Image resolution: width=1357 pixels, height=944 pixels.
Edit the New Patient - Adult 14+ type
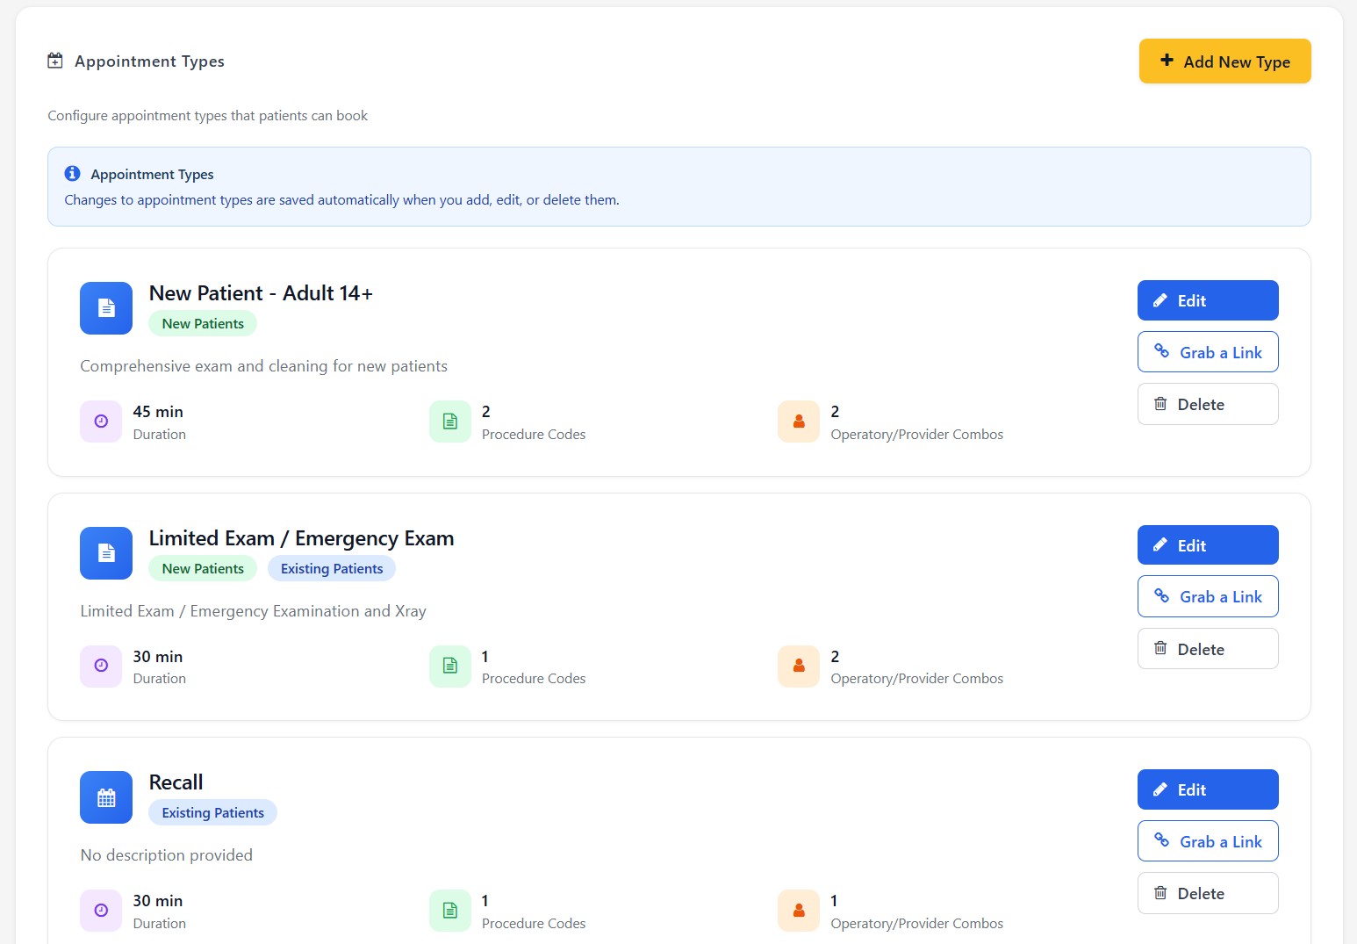[1207, 300]
